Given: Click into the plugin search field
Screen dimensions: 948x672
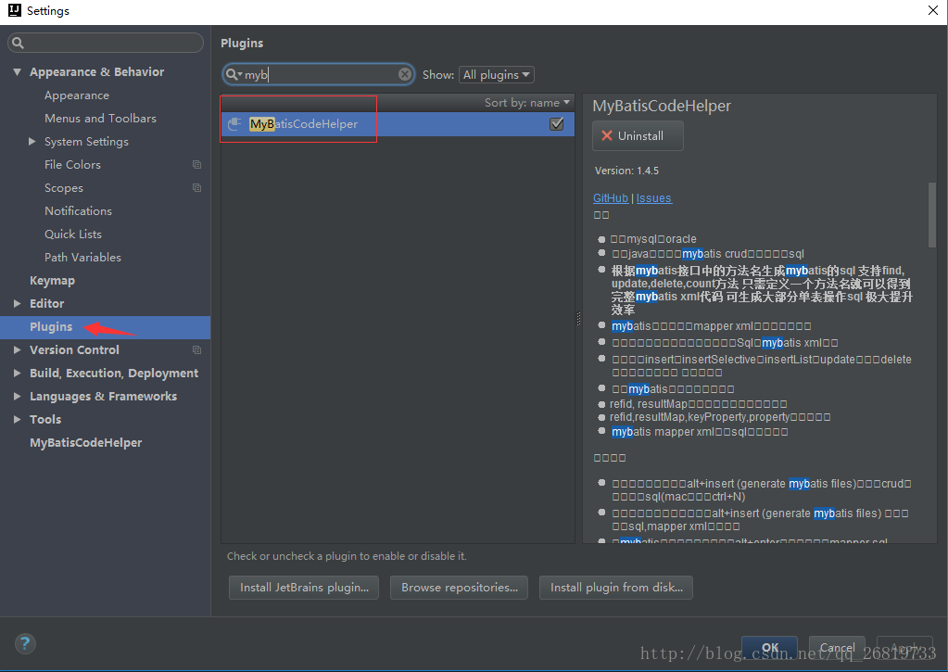Looking at the screenshot, I should click(318, 74).
